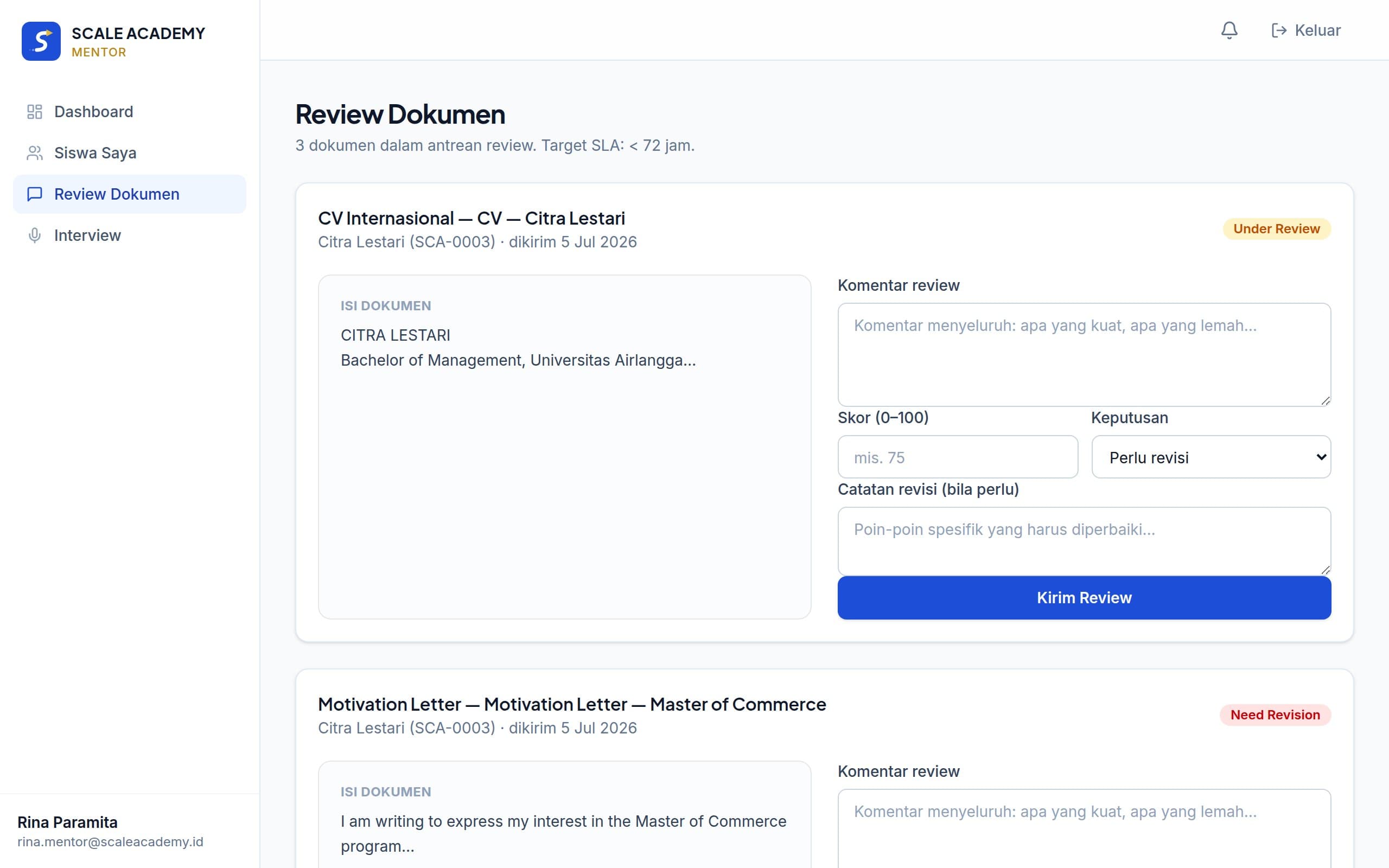Click title CV Internasional — CV — Citra Lestari
The height and width of the screenshot is (868, 1389).
pyautogui.click(x=471, y=218)
